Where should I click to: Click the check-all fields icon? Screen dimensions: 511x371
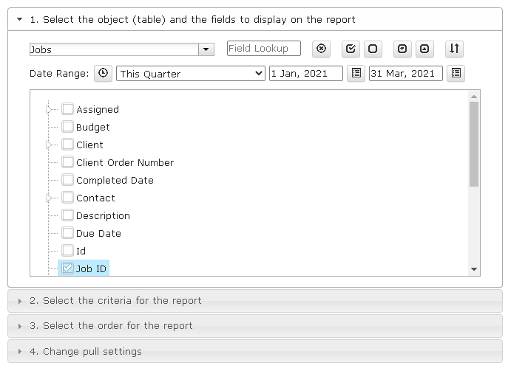click(x=351, y=49)
